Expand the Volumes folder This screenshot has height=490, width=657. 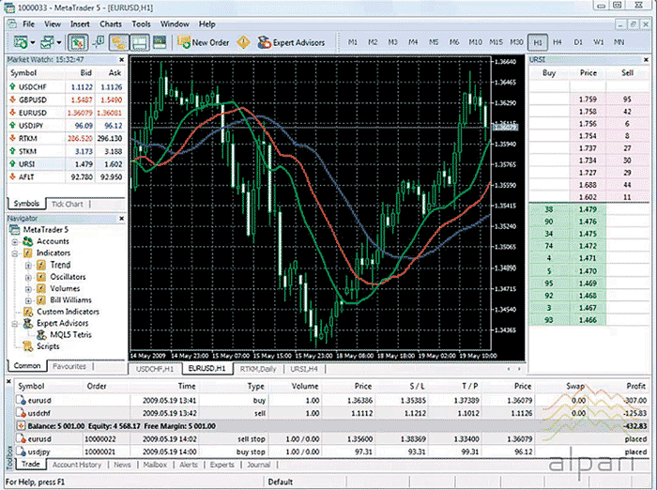point(28,289)
